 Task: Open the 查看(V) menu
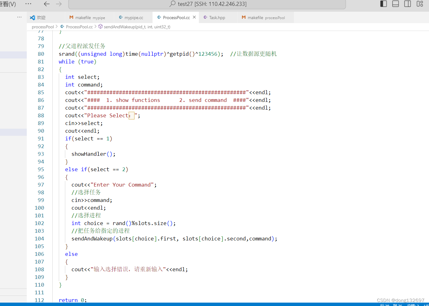(x=8, y=4)
